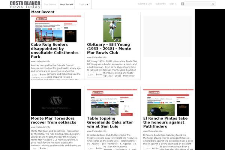
Task: Open the Greenlands Oaks article thumbnail
Action: 112,102
